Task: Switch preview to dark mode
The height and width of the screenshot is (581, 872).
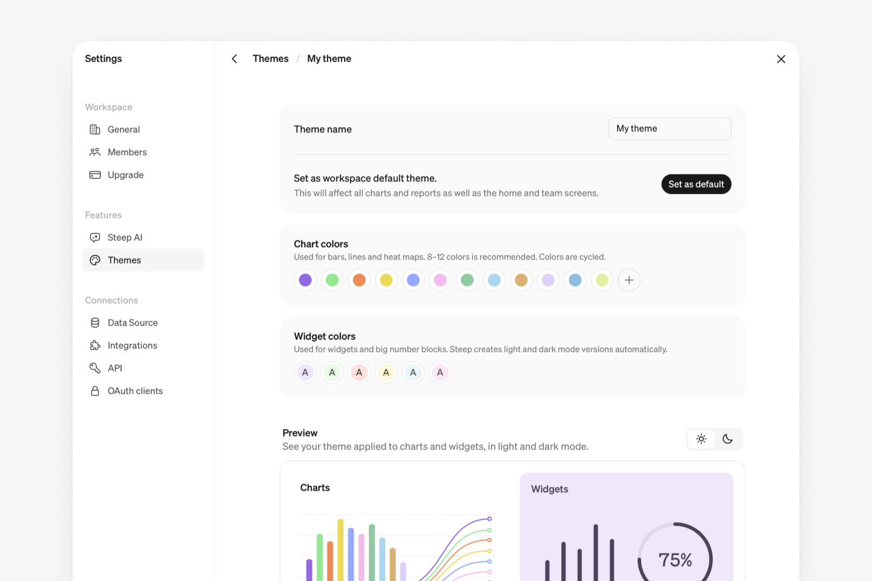Action: click(728, 439)
